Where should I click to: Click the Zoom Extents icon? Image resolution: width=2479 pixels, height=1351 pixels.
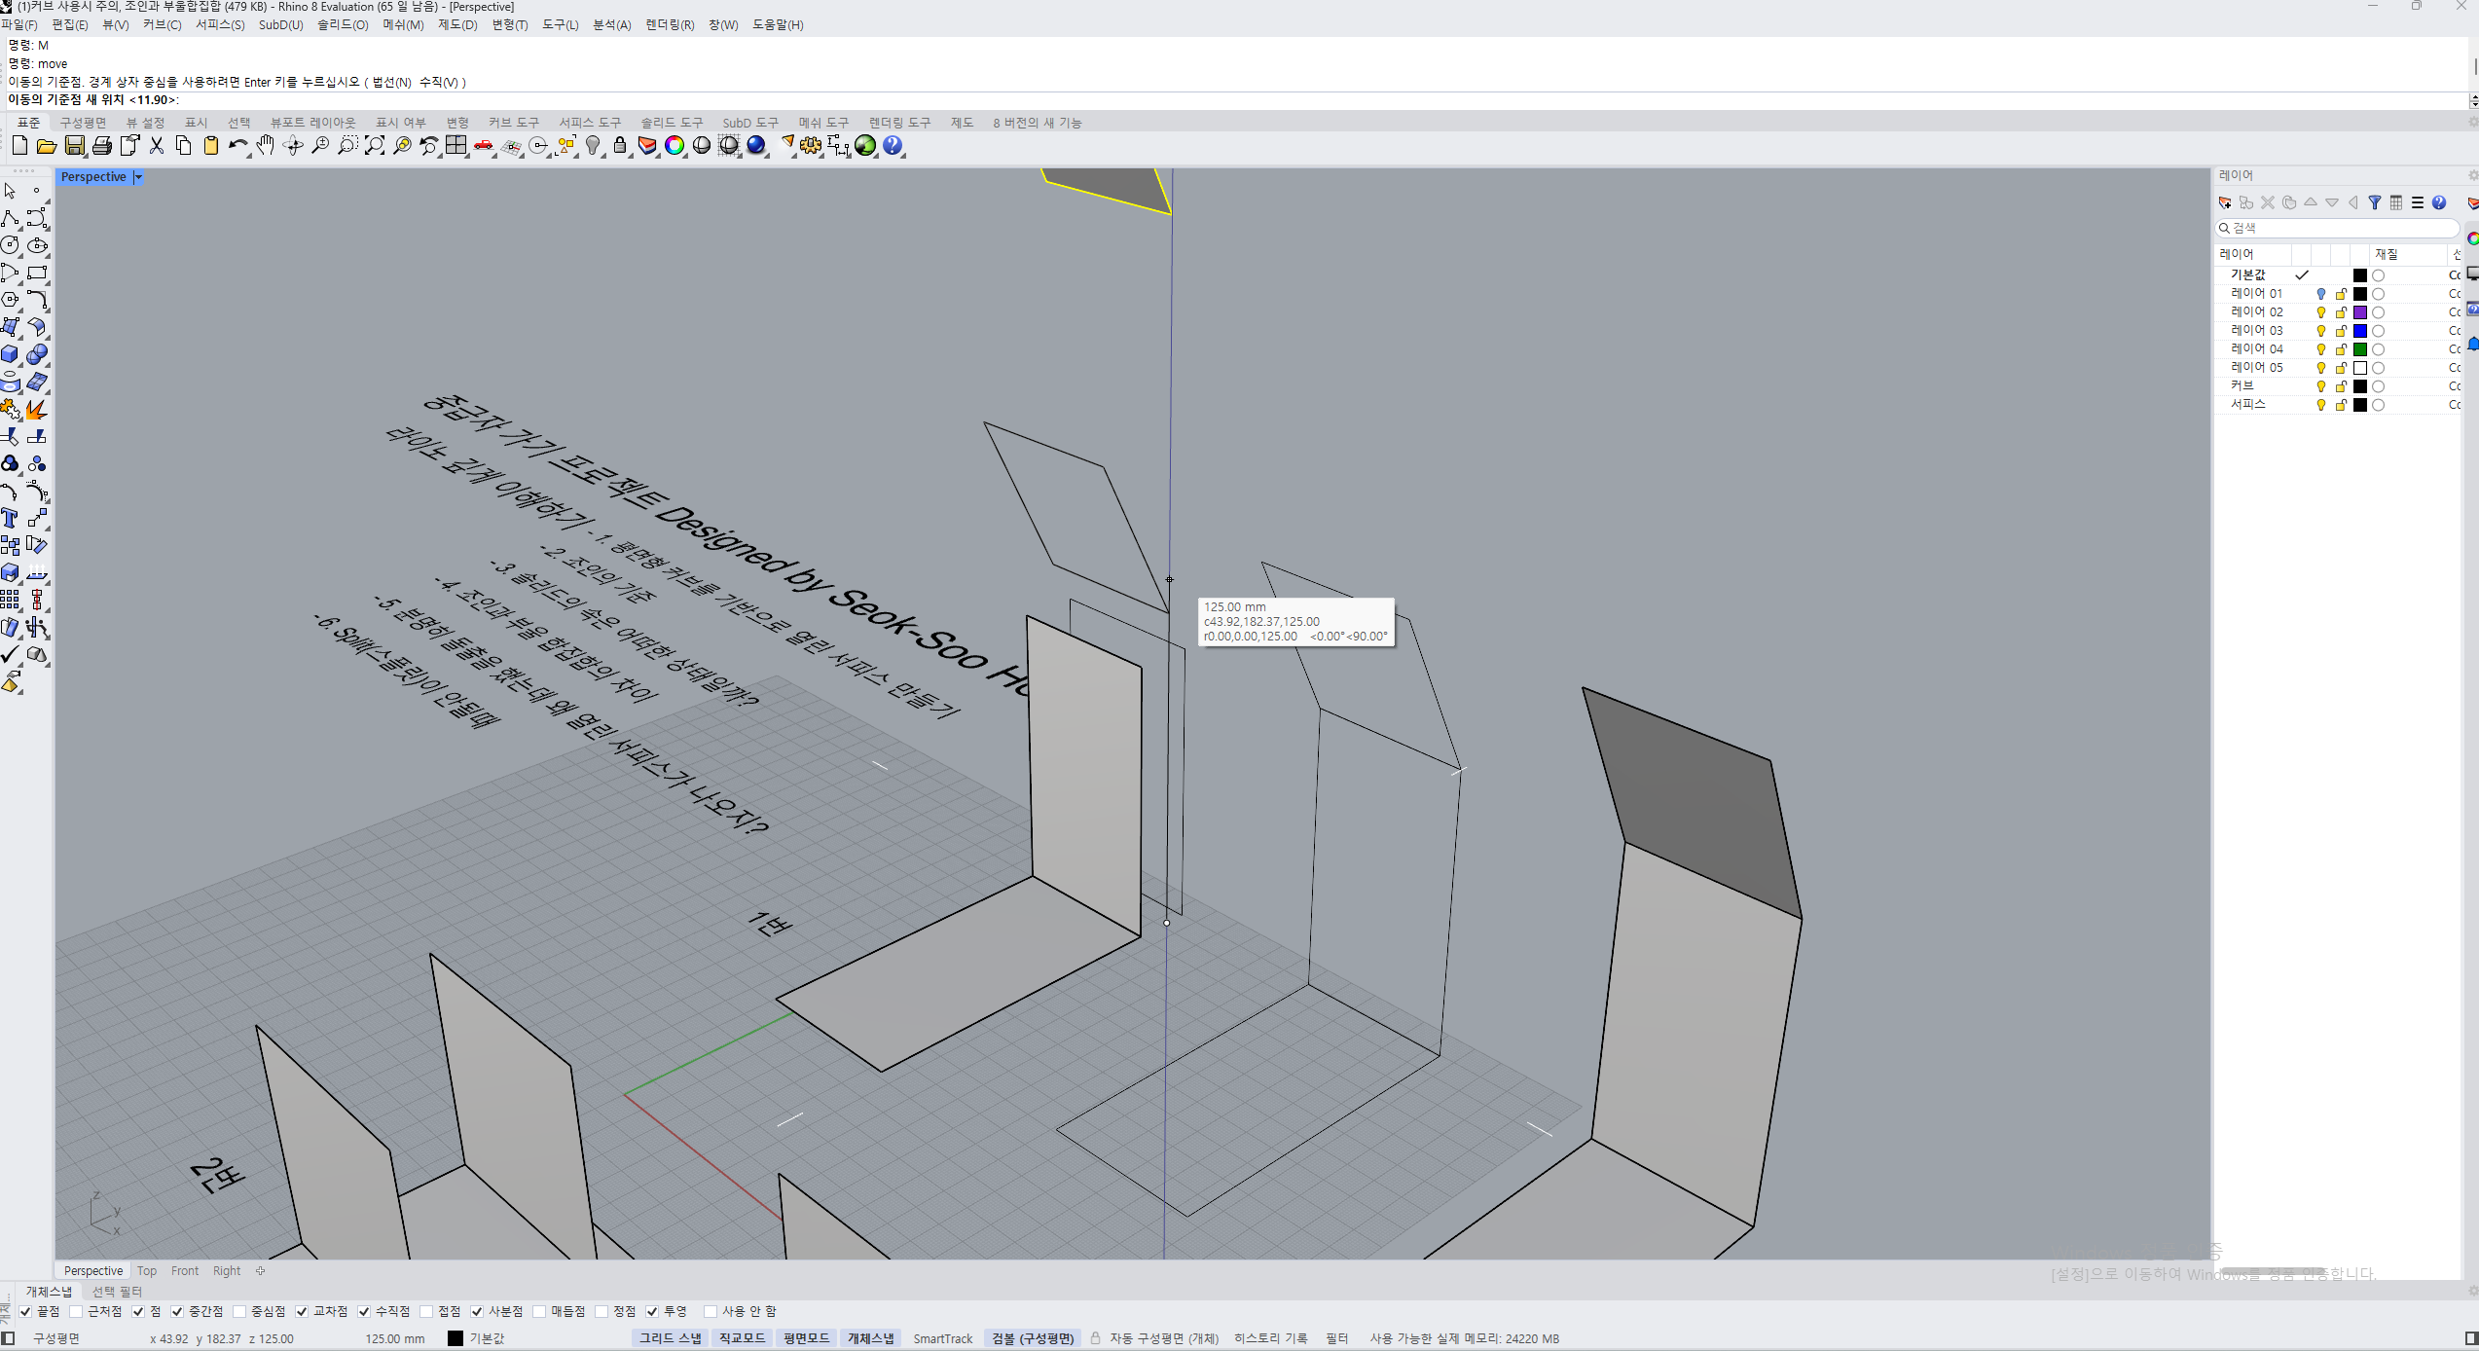click(x=375, y=146)
